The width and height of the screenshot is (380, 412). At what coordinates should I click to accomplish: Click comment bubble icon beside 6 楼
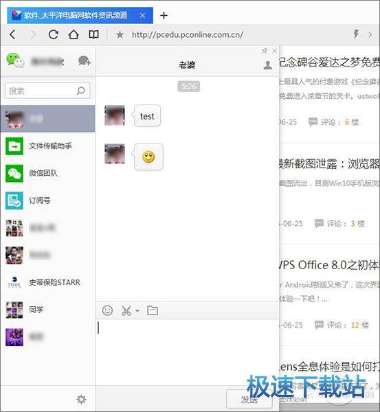(x=313, y=122)
